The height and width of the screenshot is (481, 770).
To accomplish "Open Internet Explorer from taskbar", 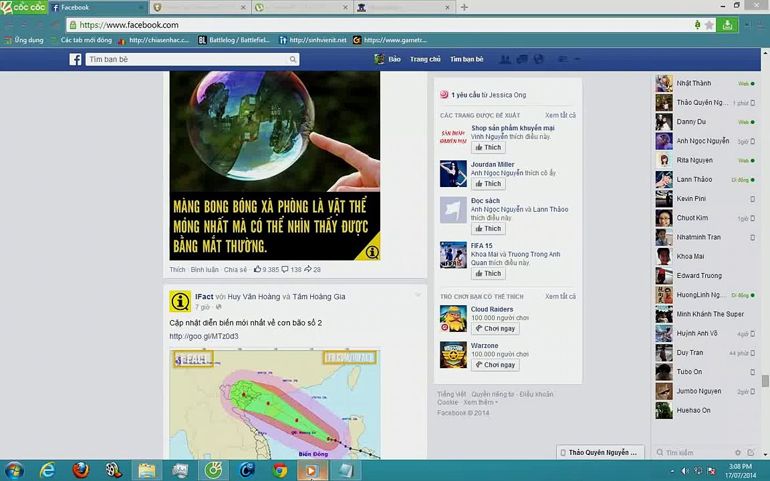I will [x=47, y=471].
